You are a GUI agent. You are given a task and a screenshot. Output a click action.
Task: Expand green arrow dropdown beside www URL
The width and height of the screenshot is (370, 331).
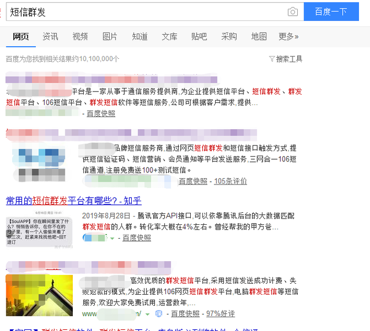click(147, 314)
